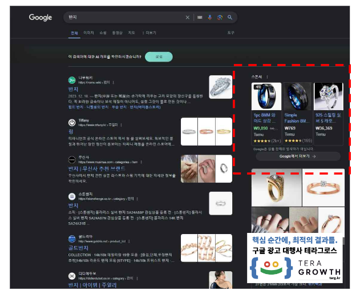Open the 925 스털링 실버 product card
The image size is (360, 302).
[x=329, y=114]
